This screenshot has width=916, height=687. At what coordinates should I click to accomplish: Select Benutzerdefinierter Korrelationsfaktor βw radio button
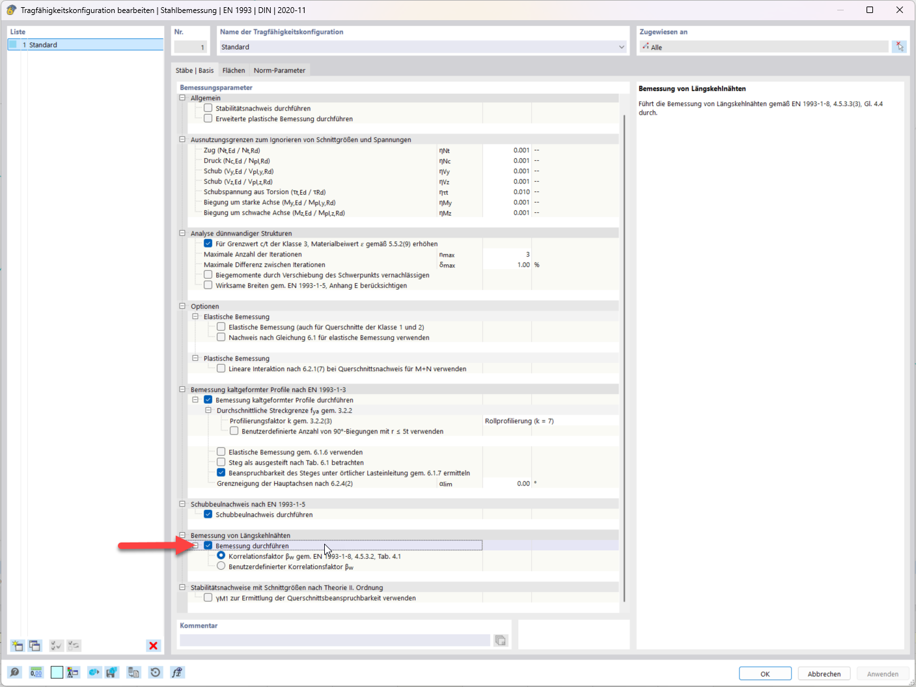(x=221, y=565)
